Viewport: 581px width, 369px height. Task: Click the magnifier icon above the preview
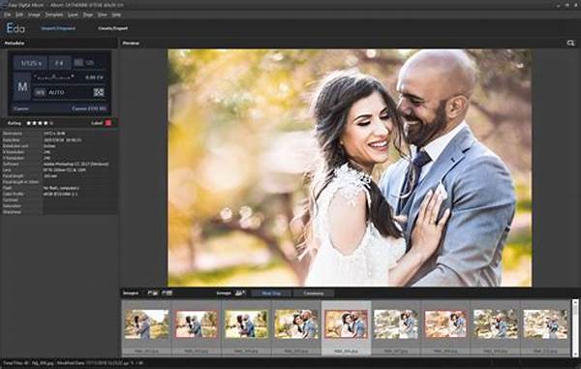(570, 43)
